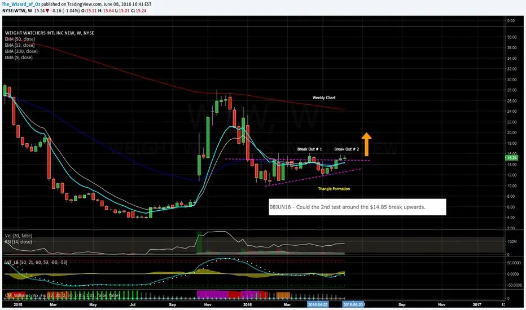Click the 38.00 price axis label
This screenshot has height=310, width=526.
pyautogui.click(x=512, y=37)
